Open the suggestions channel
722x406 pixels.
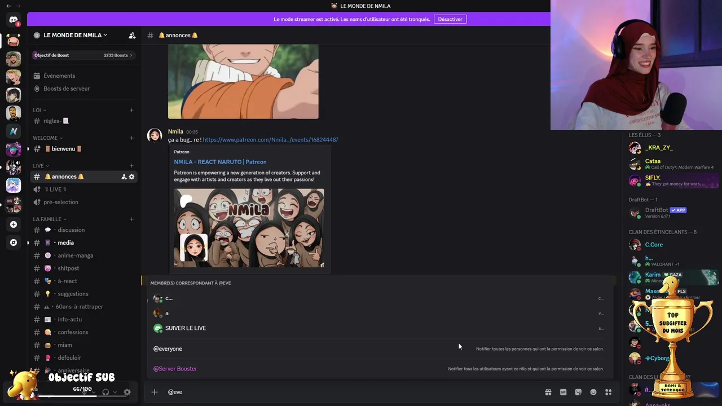[x=85, y=294]
